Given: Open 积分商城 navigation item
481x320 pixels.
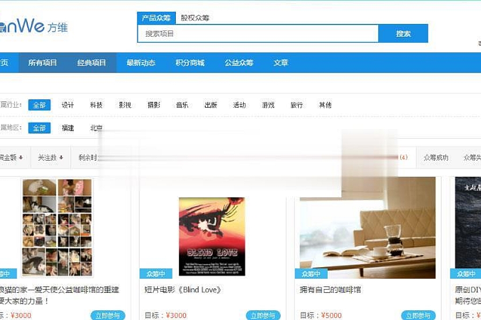Looking at the screenshot, I should pyautogui.click(x=190, y=63).
